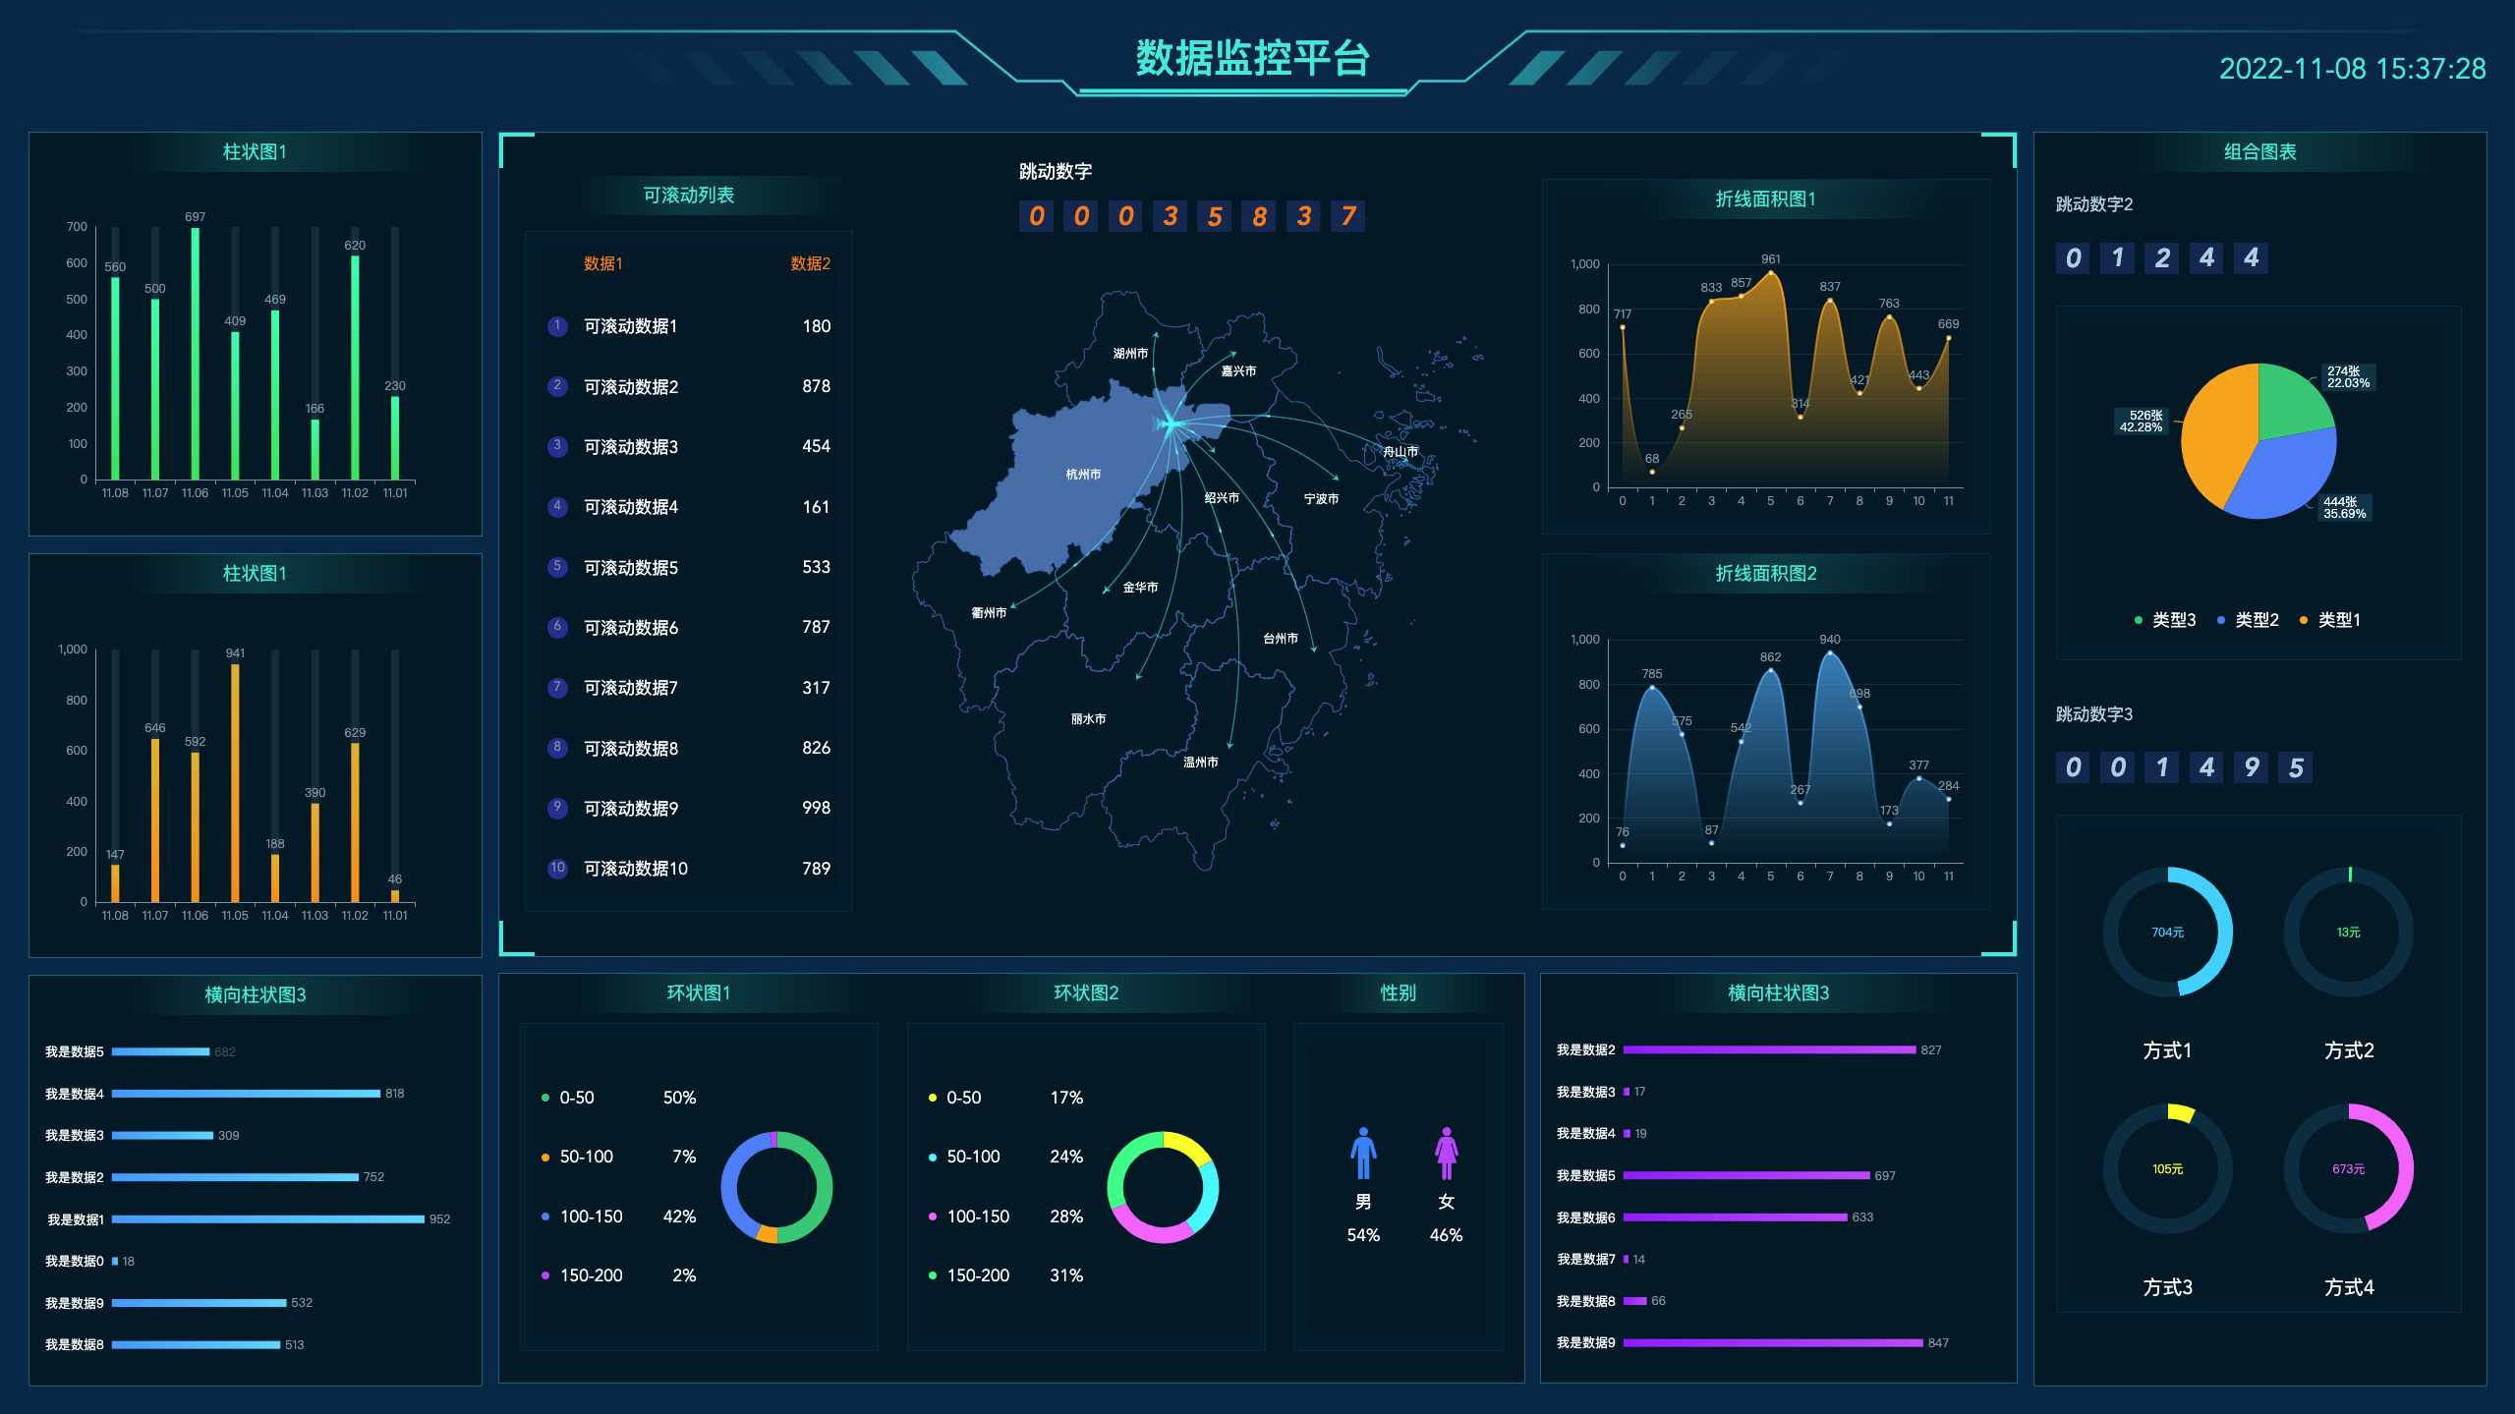This screenshot has width=2515, height=1414.
Task: Click the 105元 yellow ring gauge
Action: [x=2167, y=1168]
